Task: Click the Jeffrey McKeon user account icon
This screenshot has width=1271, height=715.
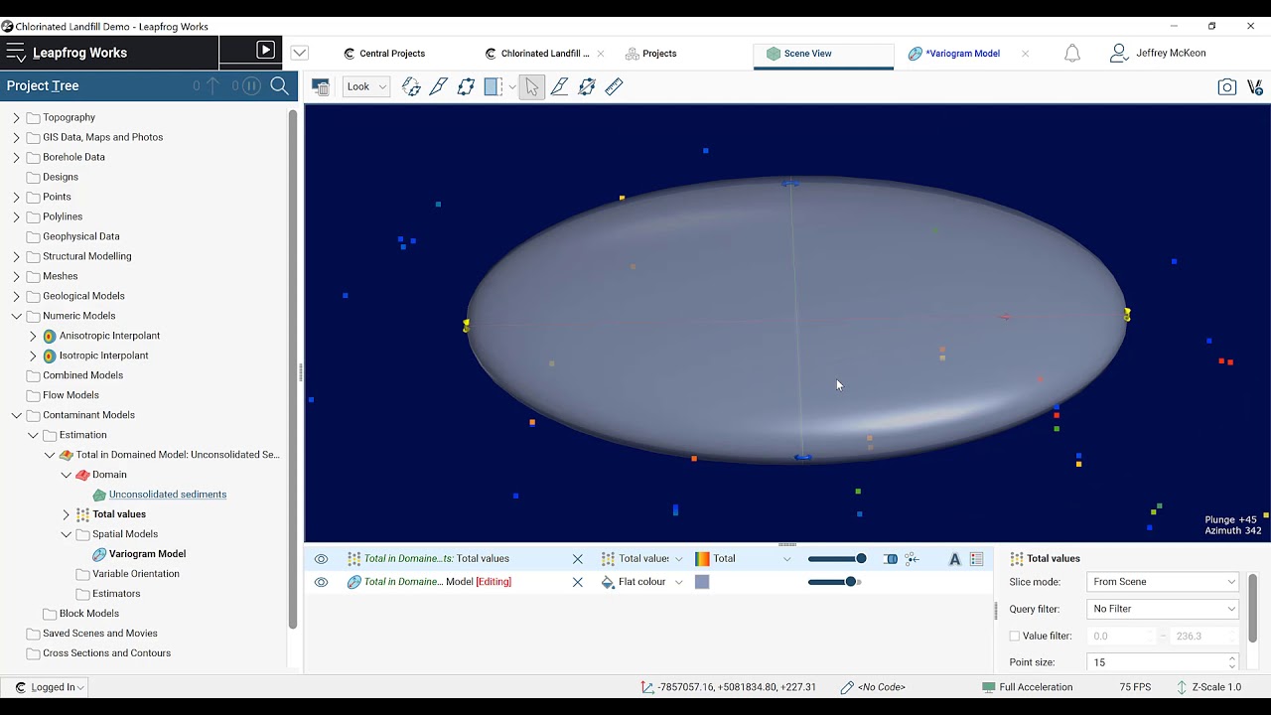Action: (1119, 54)
